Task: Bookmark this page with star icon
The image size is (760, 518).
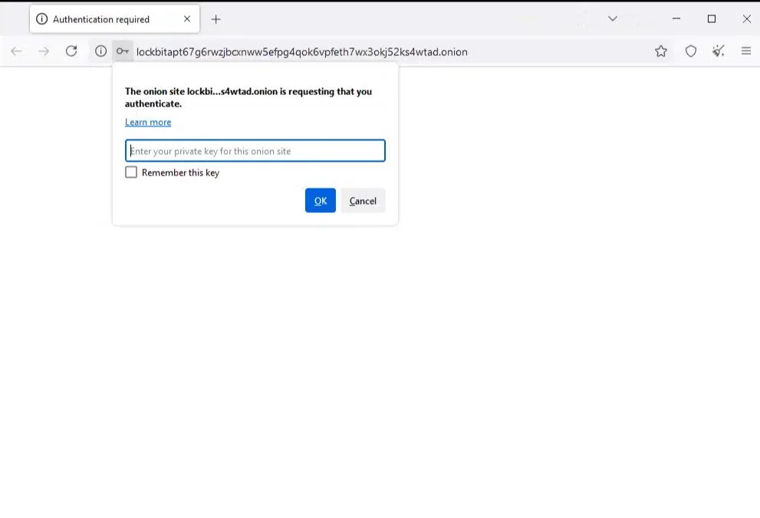Action: [660, 51]
